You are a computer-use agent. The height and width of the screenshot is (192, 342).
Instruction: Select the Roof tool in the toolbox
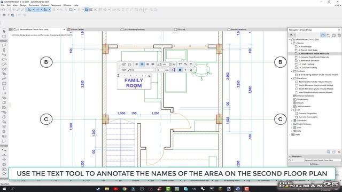4,65
